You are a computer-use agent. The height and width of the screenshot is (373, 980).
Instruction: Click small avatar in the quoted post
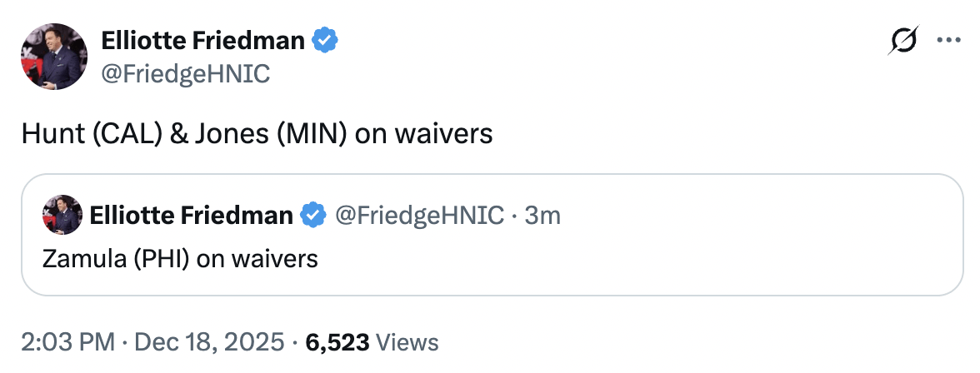pos(62,216)
